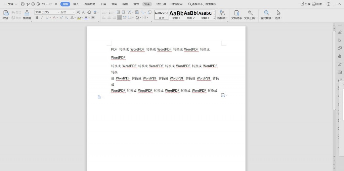The image size is (344, 171).
Task: Align paragraph right
Action: click(x=114, y=17)
